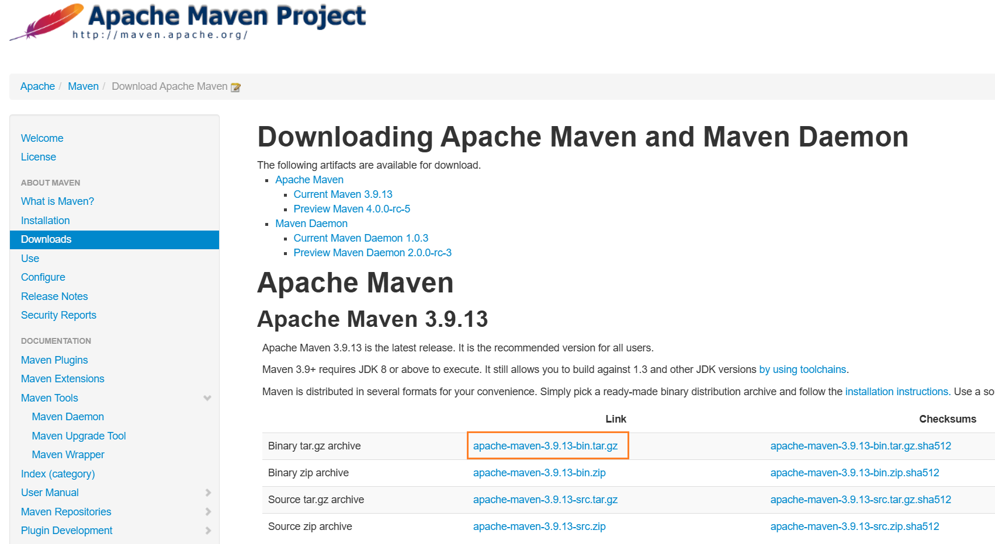995x544 pixels.
Task: Jump to Preview Maven Daemon 2.0.0-rc-3
Action: [372, 253]
